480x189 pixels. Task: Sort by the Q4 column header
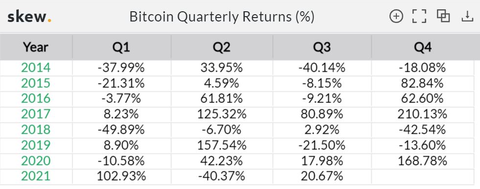point(423,47)
